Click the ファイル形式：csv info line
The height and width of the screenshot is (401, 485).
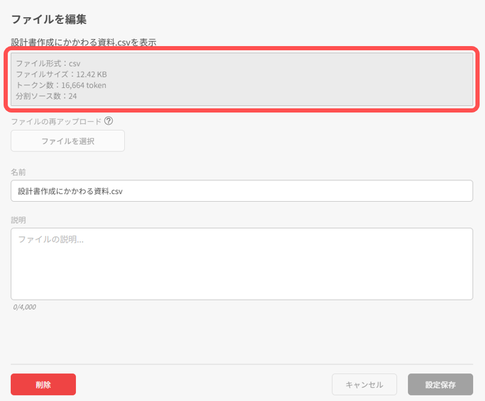coord(48,63)
